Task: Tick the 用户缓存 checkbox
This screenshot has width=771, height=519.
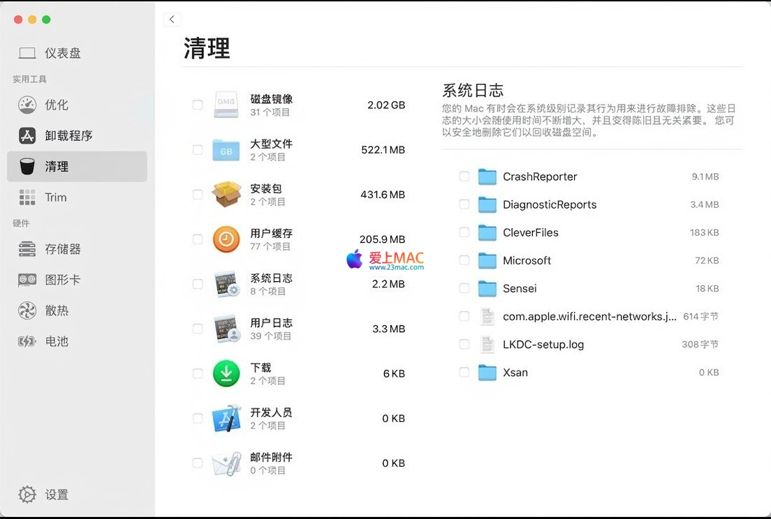Action: (x=198, y=239)
